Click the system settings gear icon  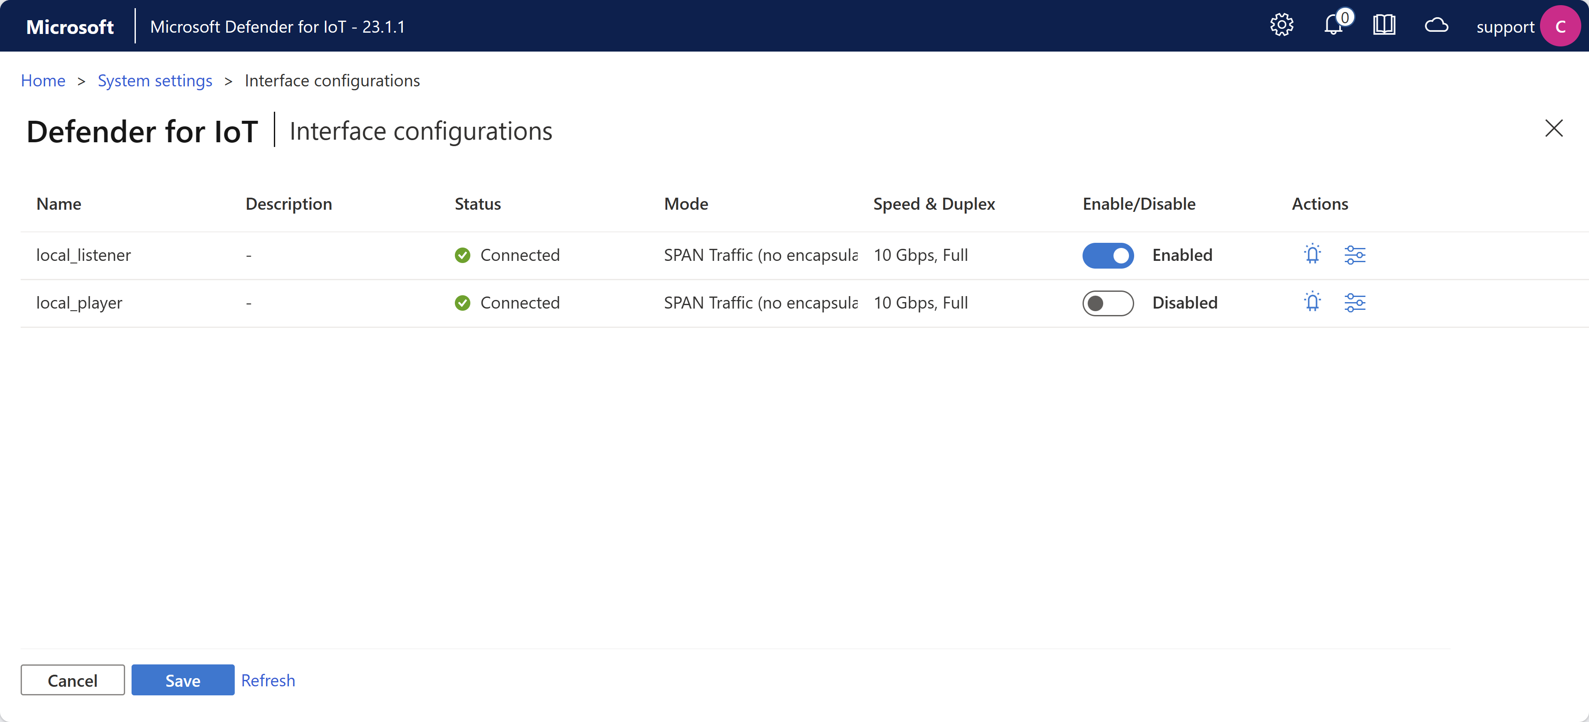pyautogui.click(x=1283, y=26)
